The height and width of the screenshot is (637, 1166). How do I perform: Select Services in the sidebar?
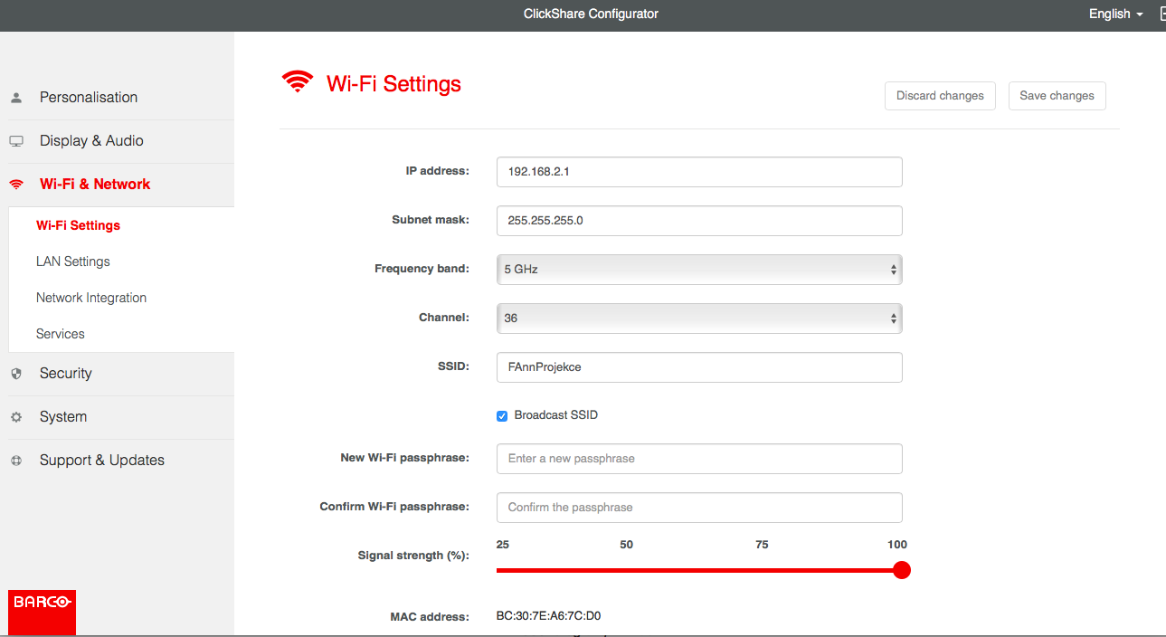[61, 334]
